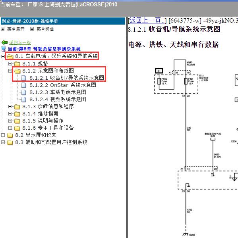
Task: Select 8.1.3 诊断信息和程序 label
Action: [48, 107]
